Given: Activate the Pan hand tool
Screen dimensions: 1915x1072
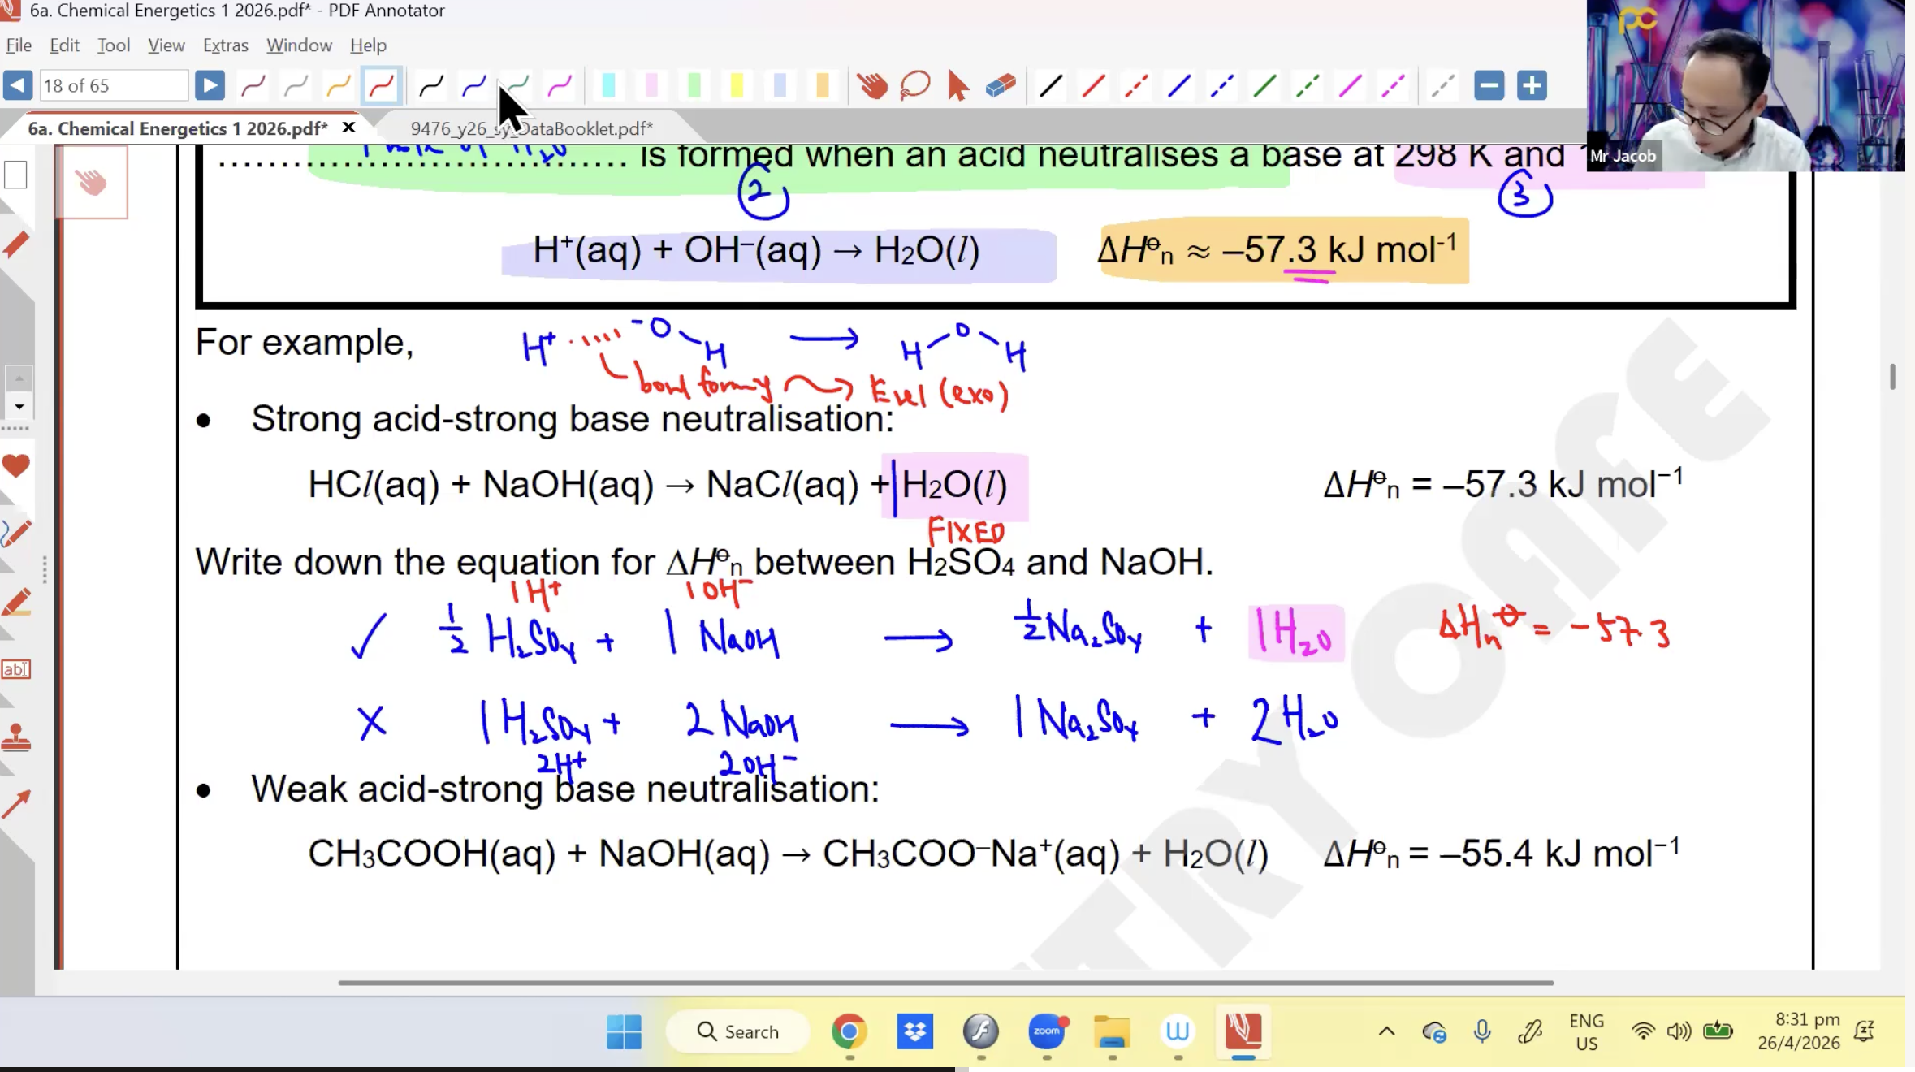Looking at the screenshot, I should click(872, 85).
